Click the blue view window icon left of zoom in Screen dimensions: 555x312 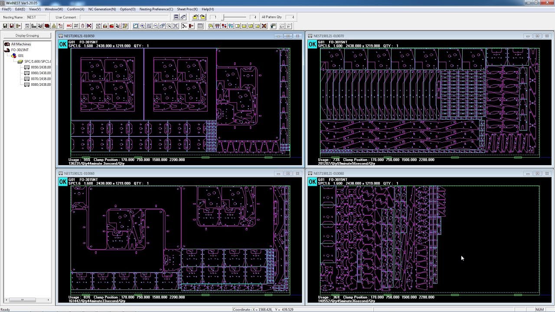[x=136, y=26]
